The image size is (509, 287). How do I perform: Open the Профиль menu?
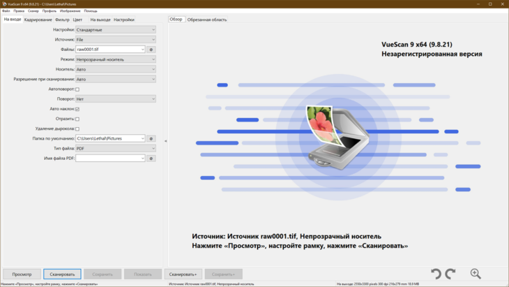(x=50, y=10)
